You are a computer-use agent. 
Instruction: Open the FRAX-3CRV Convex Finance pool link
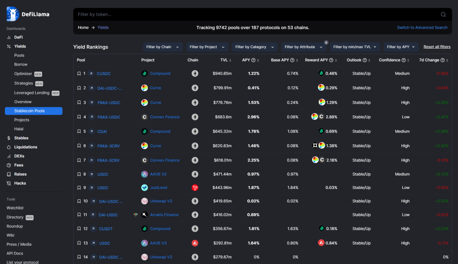click(108, 160)
